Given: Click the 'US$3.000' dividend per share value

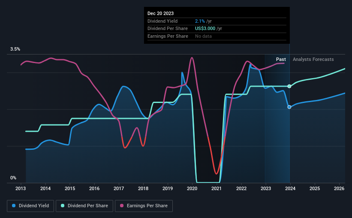Looking at the screenshot, I should pos(205,29).
